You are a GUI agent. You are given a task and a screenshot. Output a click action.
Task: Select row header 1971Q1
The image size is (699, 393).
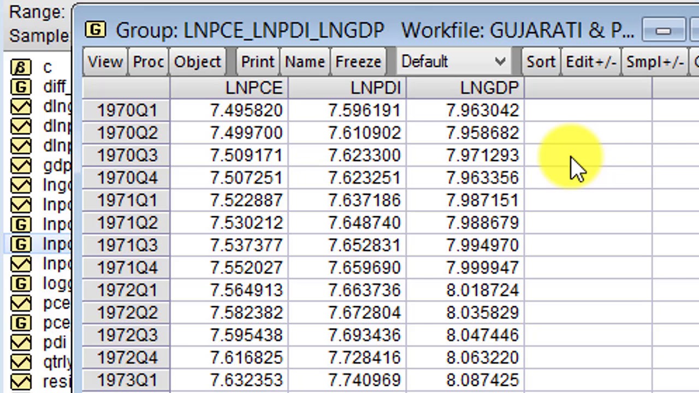tap(126, 200)
